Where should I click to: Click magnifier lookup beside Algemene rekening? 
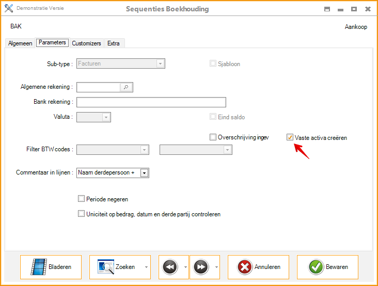pos(127,87)
